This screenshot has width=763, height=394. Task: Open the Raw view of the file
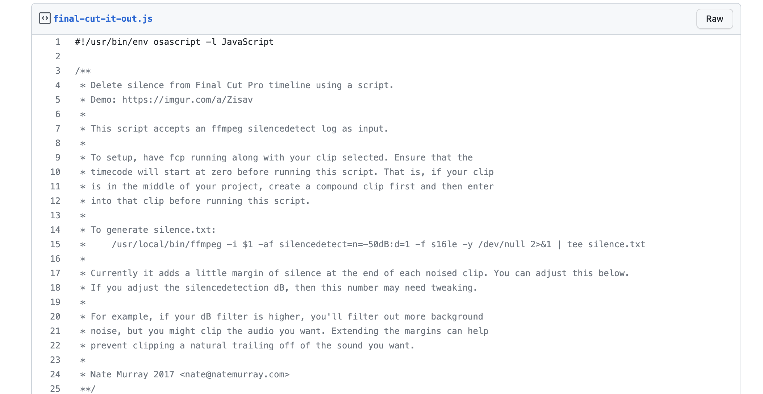tap(714, 19)
